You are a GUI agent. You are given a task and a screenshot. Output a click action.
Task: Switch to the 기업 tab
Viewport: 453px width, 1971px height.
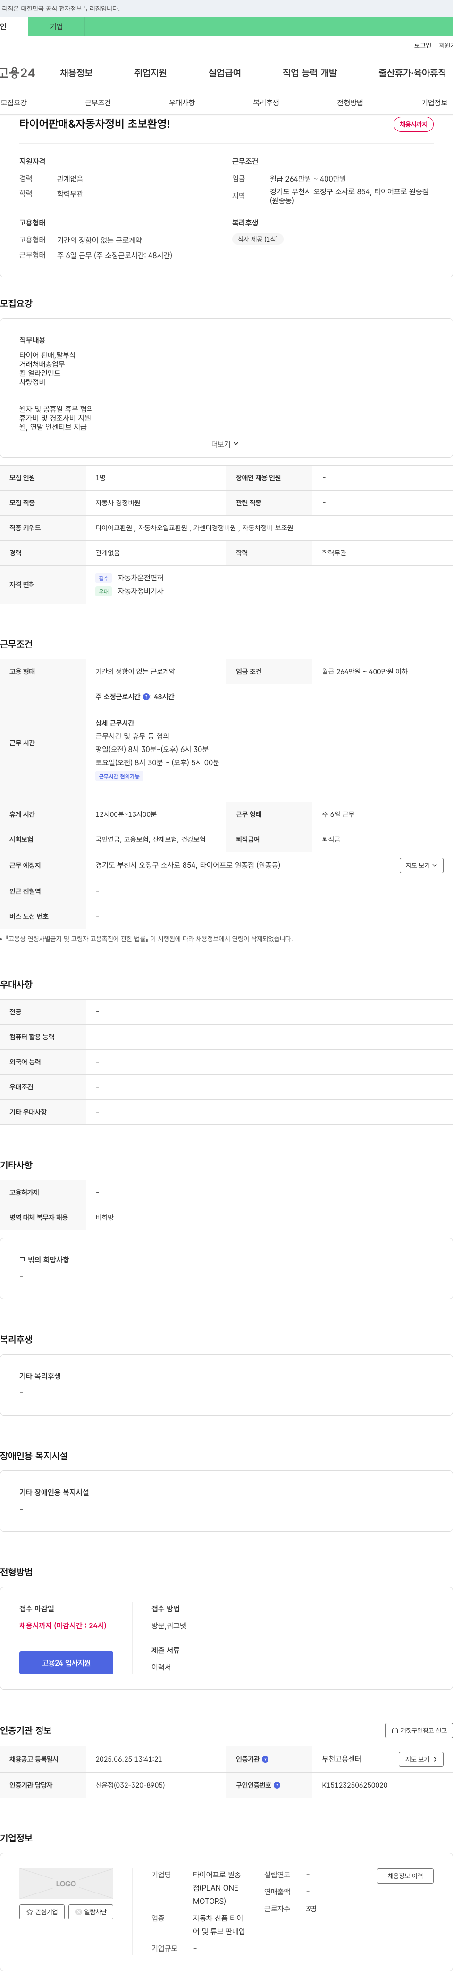point(57,27)
